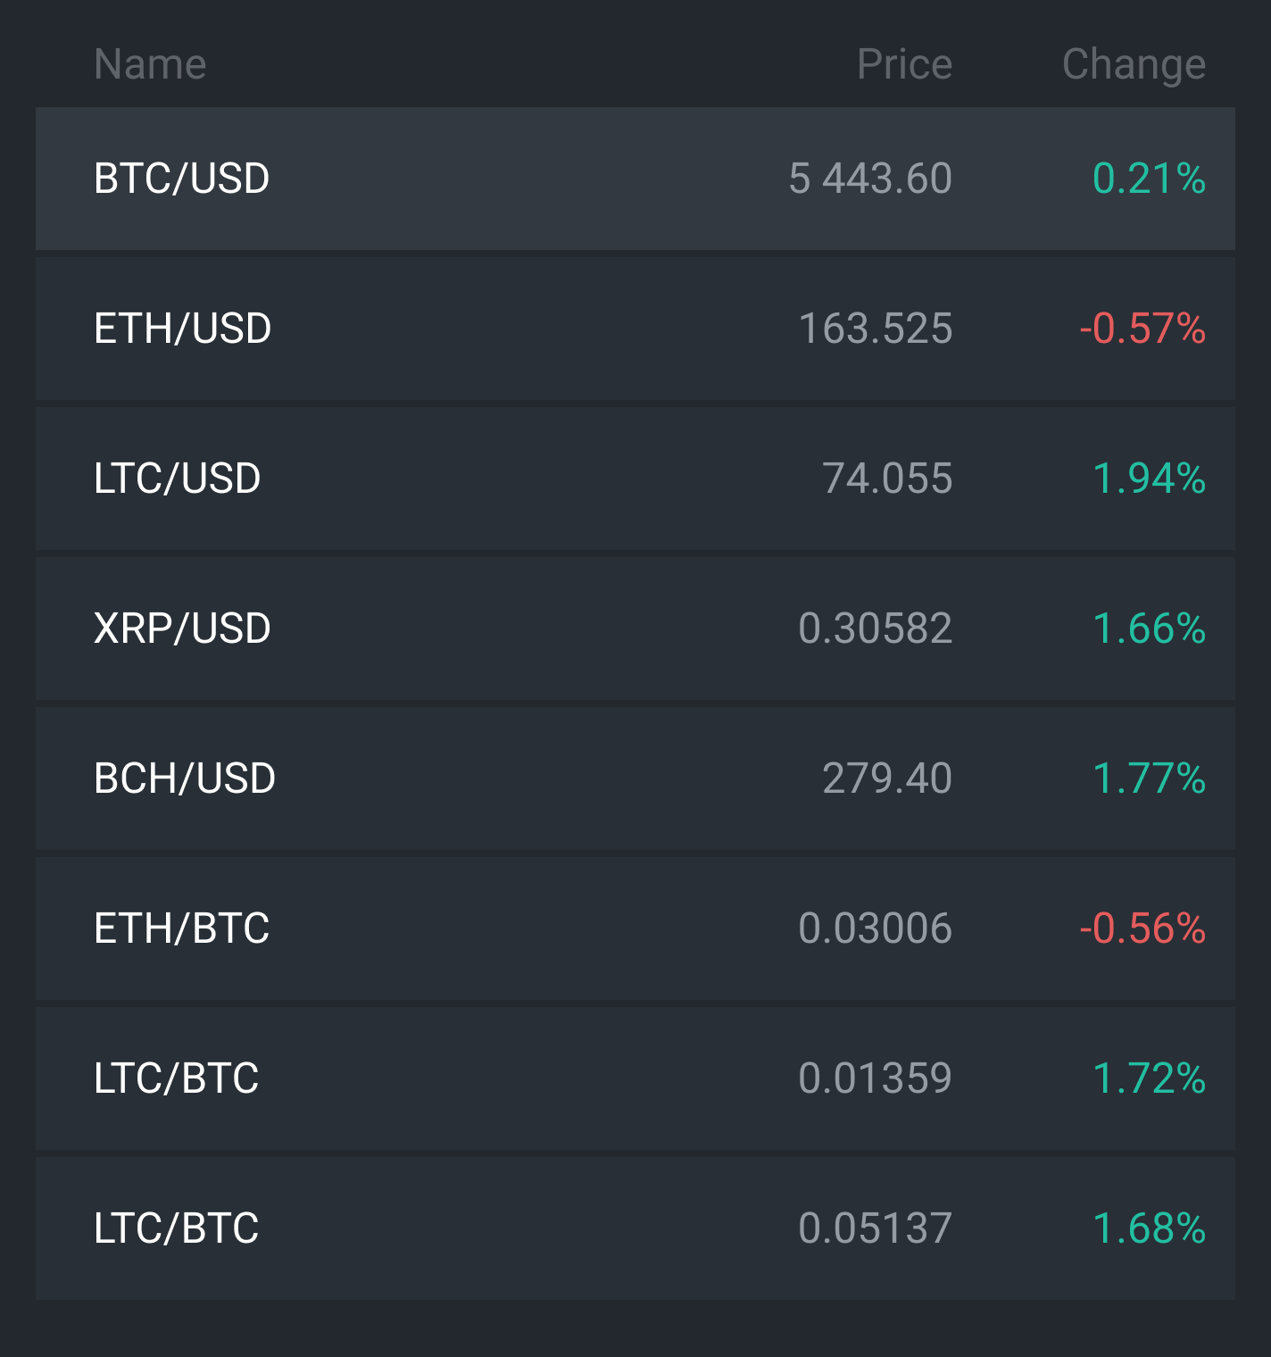
Task: Click the 163.525 ETH price
Action: (x=876, y=329)
